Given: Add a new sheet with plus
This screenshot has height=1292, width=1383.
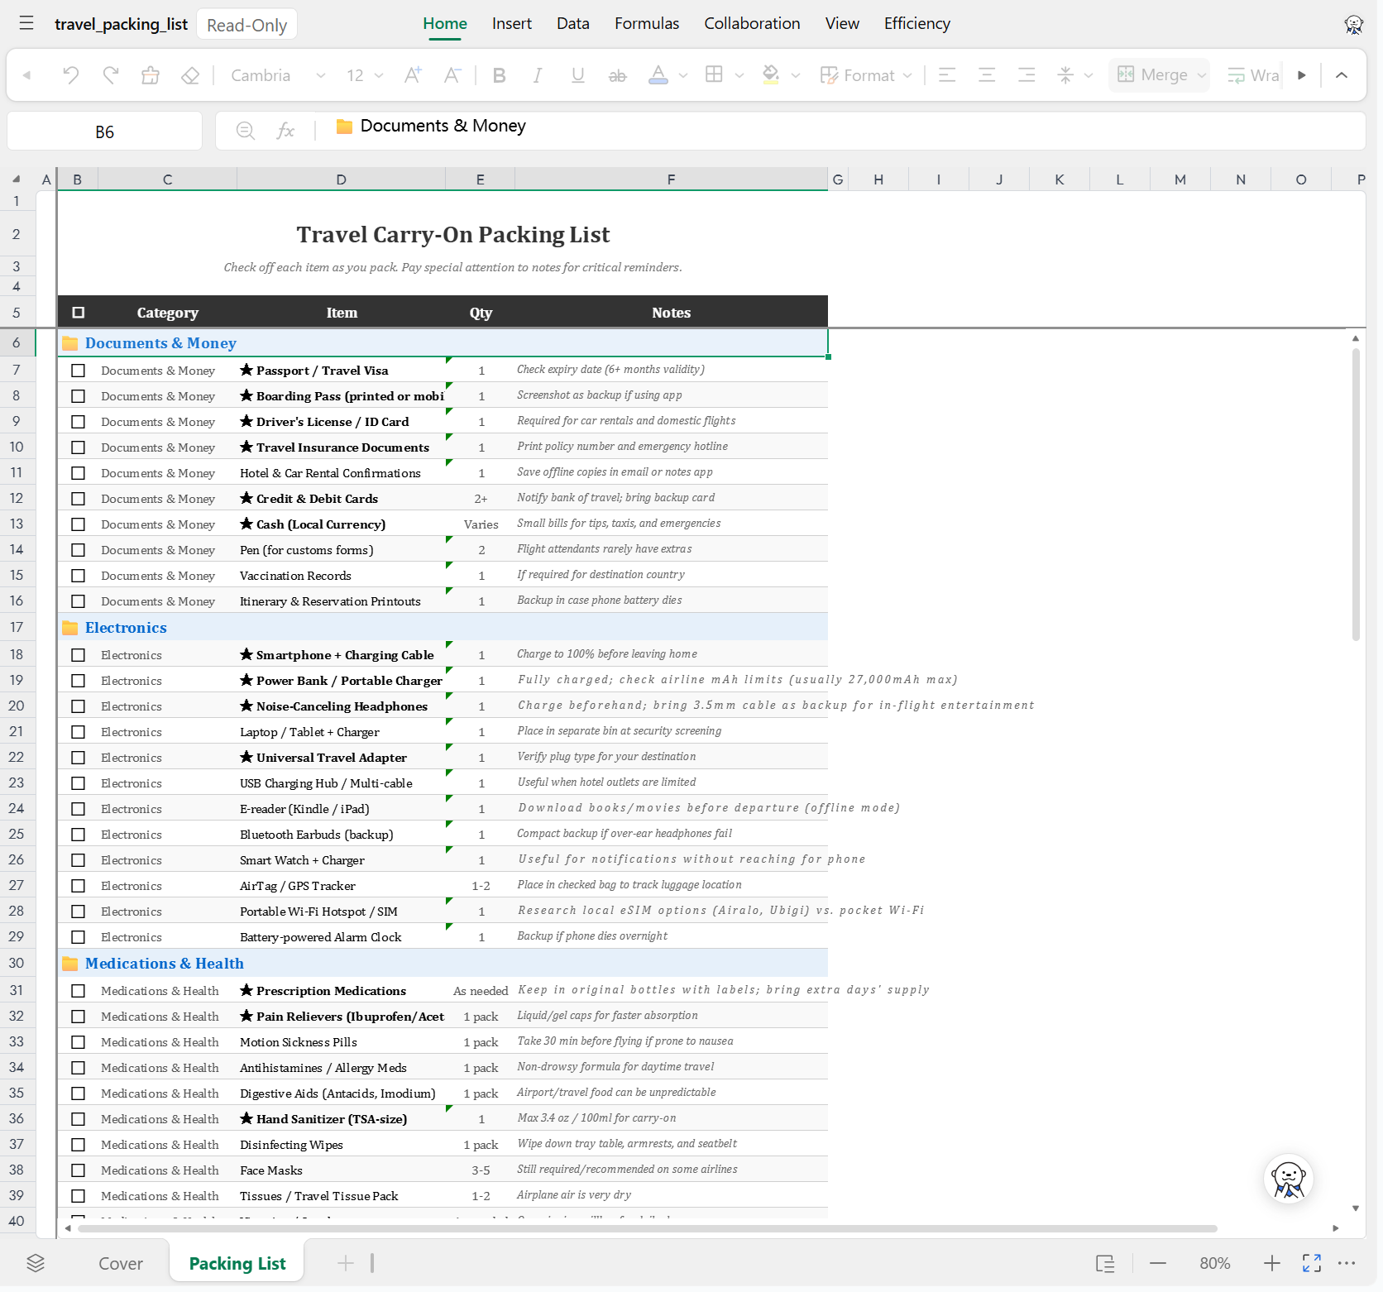Looking at the screenshot, I should coord(346,1263).
